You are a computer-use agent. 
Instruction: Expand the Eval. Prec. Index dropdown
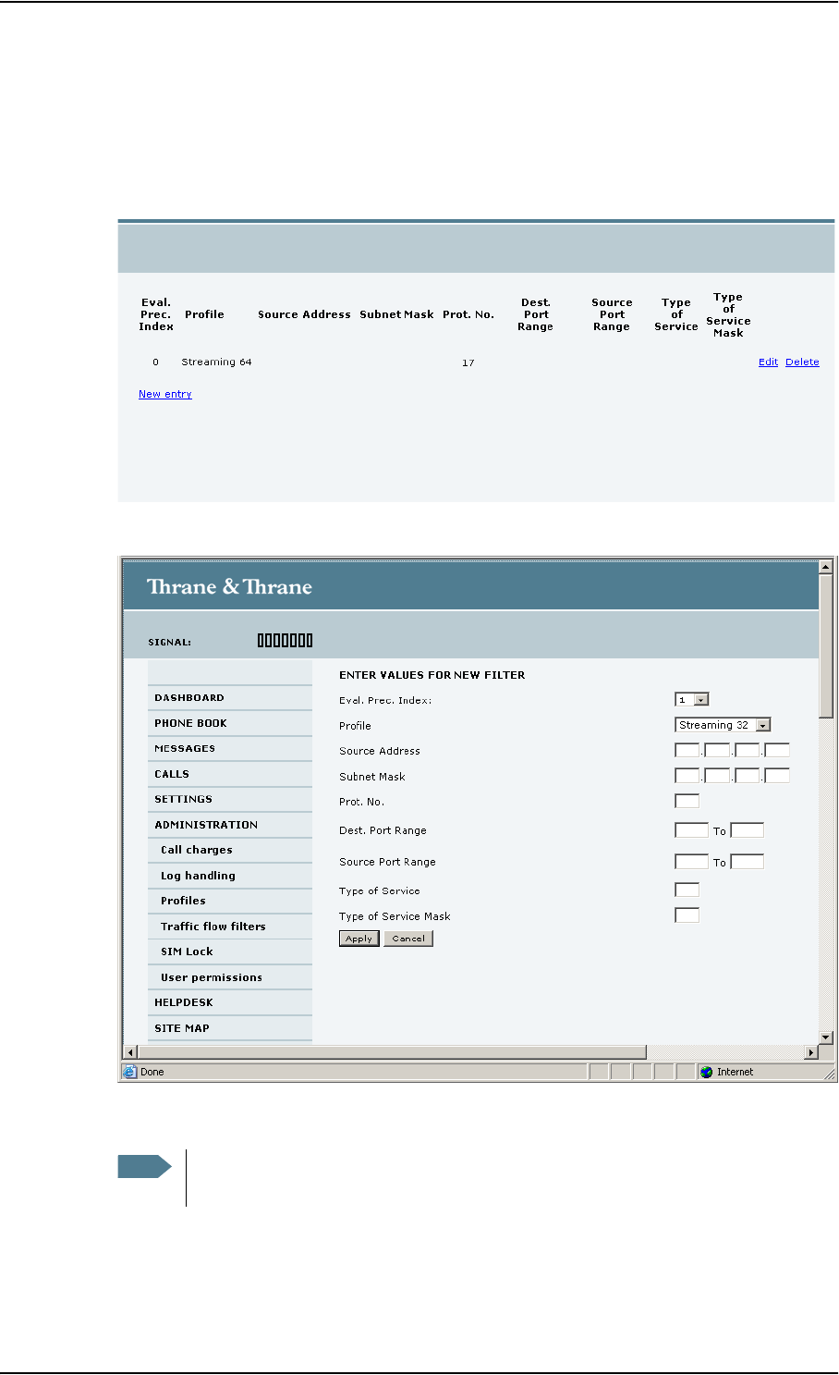(692, 700)
